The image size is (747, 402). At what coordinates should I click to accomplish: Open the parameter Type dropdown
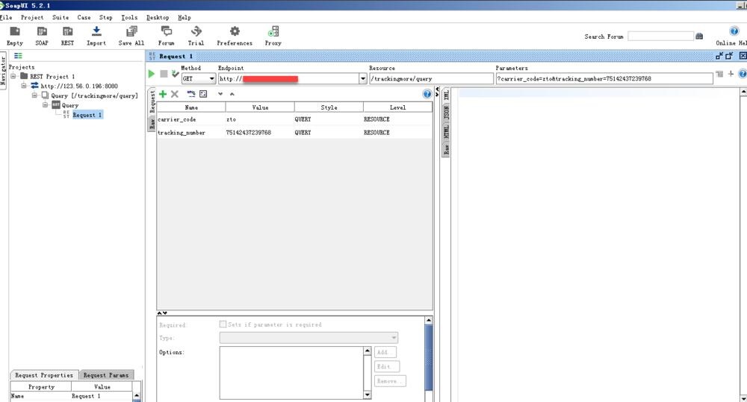pos(309,338)
